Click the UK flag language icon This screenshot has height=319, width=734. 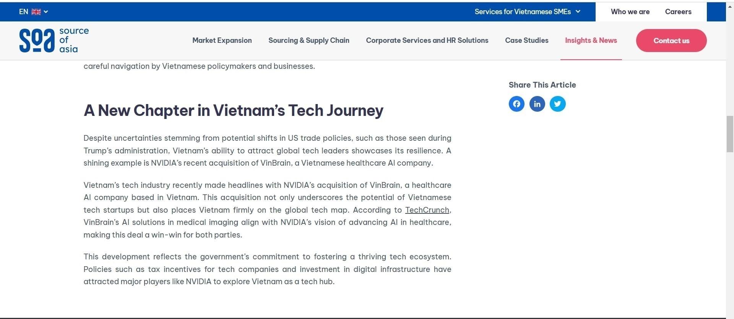[36, 12]
